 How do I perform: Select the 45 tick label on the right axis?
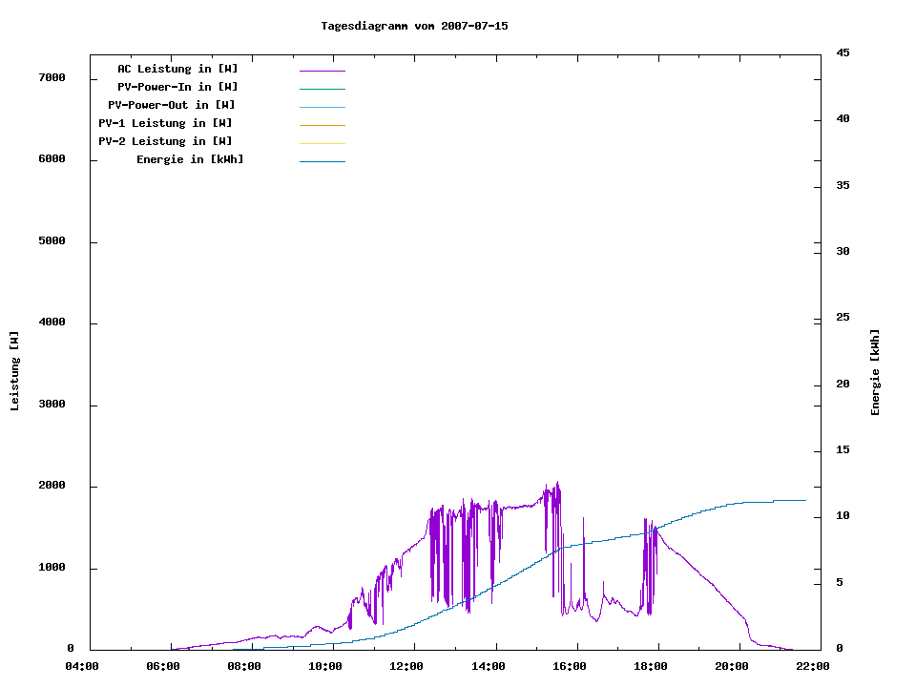(x=843, y=52)
